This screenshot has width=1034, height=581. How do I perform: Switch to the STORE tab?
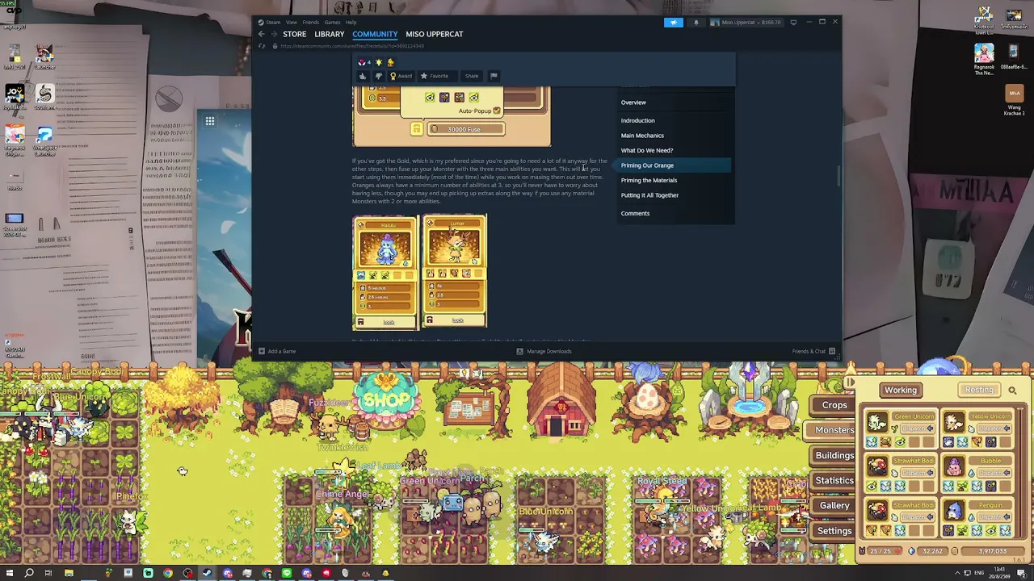click(x=294, y=34)
